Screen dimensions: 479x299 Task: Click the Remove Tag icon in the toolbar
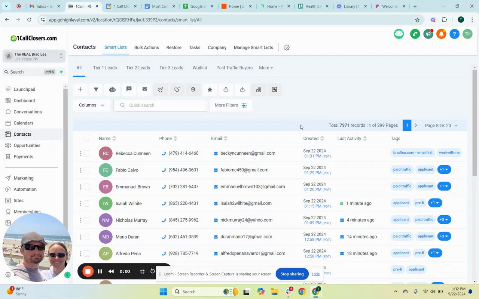(x=177, y=89)
